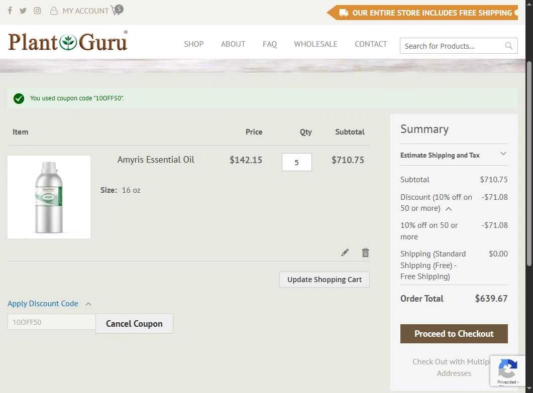Open the ABOUT menu item

pyautogui.click(x=233, y=44)
